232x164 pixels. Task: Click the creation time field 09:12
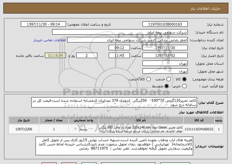tap(119, 48)
